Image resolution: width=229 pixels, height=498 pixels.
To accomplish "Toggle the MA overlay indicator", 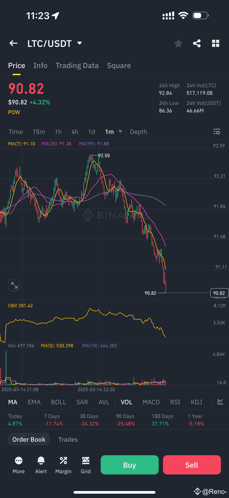I will 13,402.
